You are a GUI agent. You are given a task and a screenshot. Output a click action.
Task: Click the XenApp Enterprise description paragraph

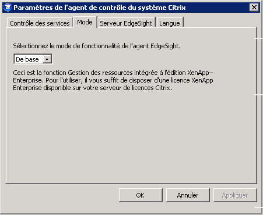pyautogui.click(x=113, y=80)
